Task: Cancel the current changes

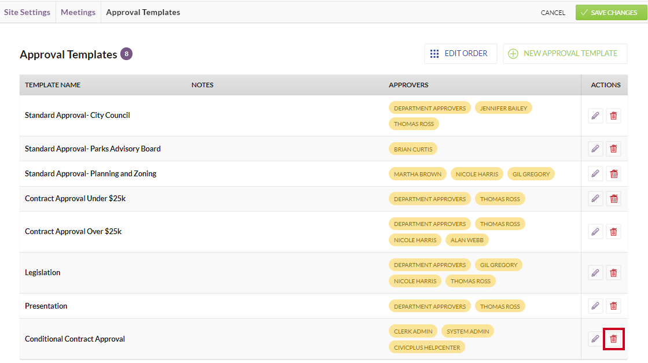Action: point(553,13)
